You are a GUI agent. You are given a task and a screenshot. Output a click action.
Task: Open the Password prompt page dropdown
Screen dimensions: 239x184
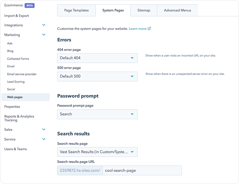(x=97, y=114)
